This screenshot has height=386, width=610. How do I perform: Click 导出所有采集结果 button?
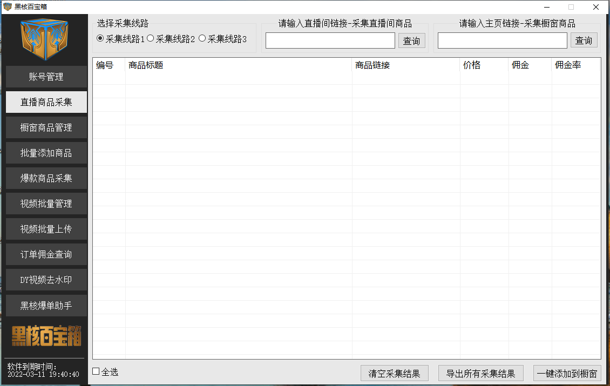point(481,374)
